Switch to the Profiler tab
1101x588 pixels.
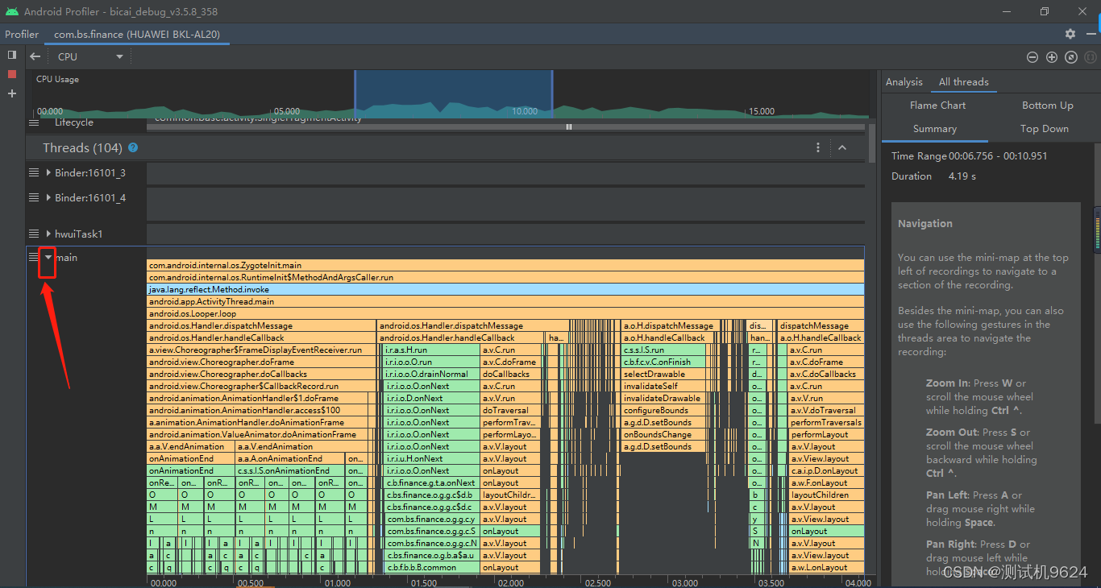click(x=22, y=34)
